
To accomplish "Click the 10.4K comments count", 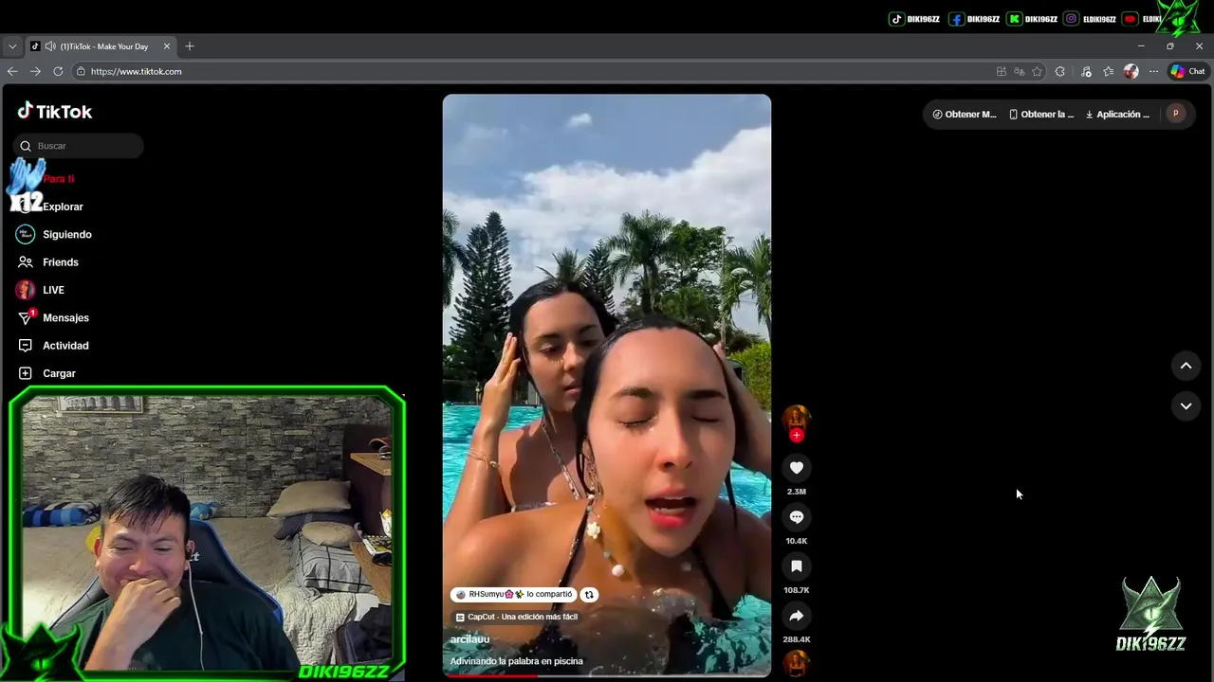I will [x=797, y=541].
